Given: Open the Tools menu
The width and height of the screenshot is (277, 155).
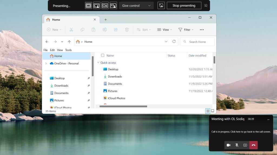Looking at the screenshot, I should point(68,50).
